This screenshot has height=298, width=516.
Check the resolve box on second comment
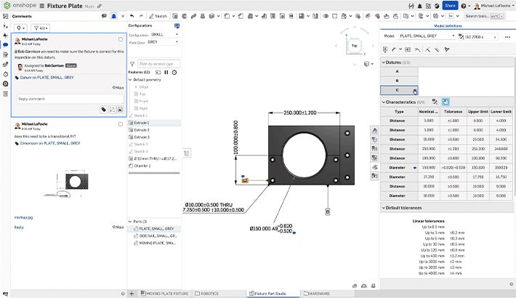[120, 124]
